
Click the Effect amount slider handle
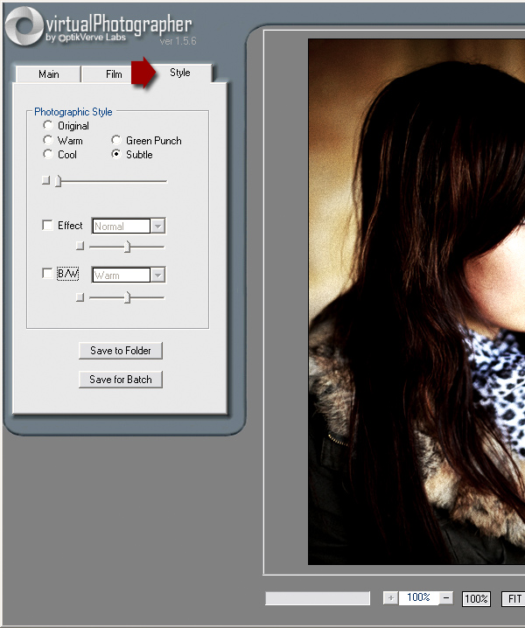click(x=127, y=247)
